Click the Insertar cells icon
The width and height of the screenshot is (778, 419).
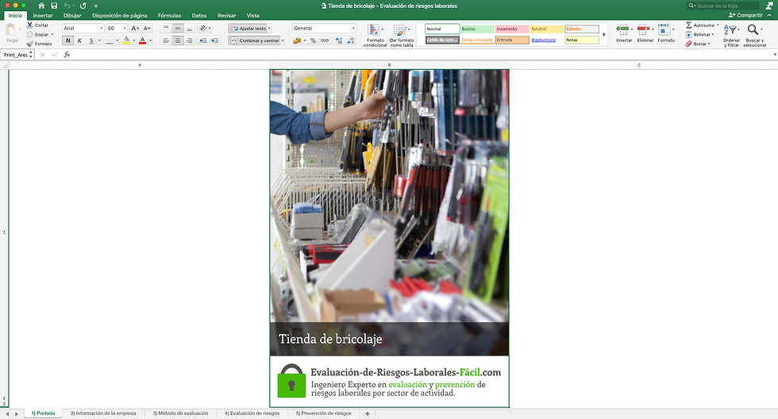[622, 29]
